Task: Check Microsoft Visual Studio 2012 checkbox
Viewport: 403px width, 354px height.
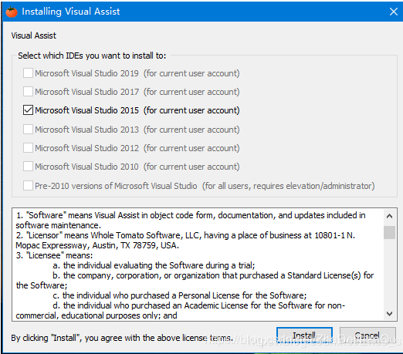Action: tap(28, 148)
